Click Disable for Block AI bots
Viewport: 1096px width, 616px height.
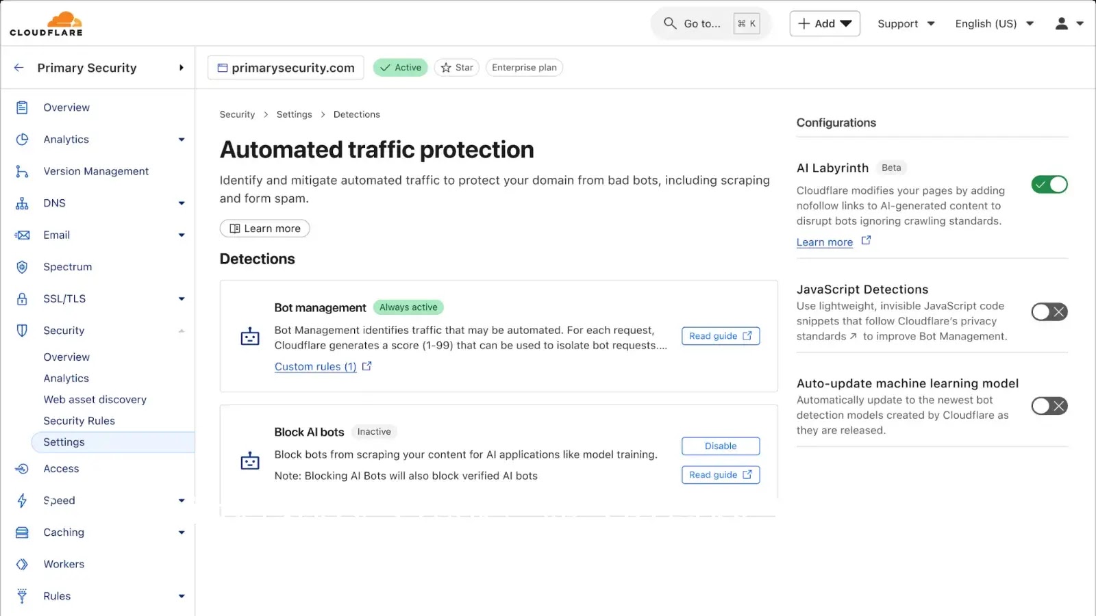pos(720,446)
